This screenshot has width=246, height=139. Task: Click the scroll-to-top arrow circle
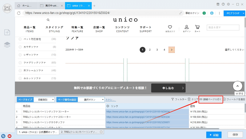pyautogui.click(x=237, y=86)
